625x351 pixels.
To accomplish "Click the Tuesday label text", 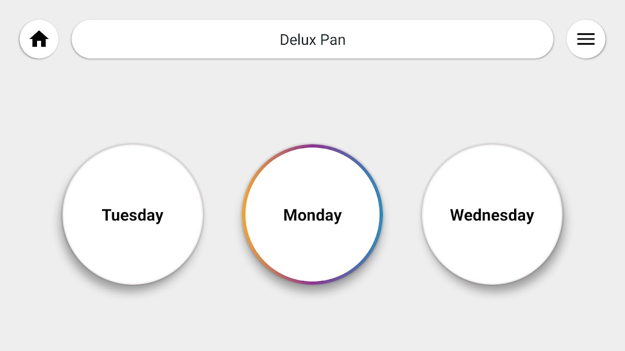I will [133, 215].
